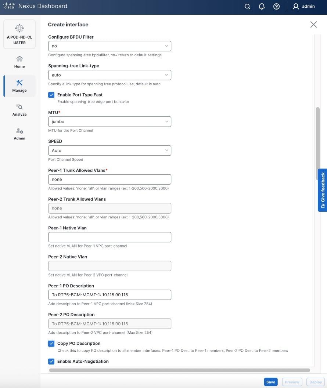
Task: Open the search icon in the top bar
Action: 247,6
